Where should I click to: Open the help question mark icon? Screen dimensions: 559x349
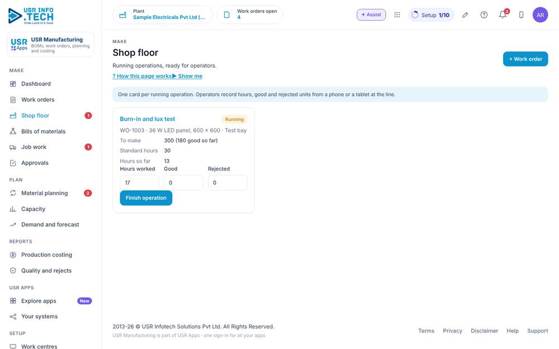point(484,15)
